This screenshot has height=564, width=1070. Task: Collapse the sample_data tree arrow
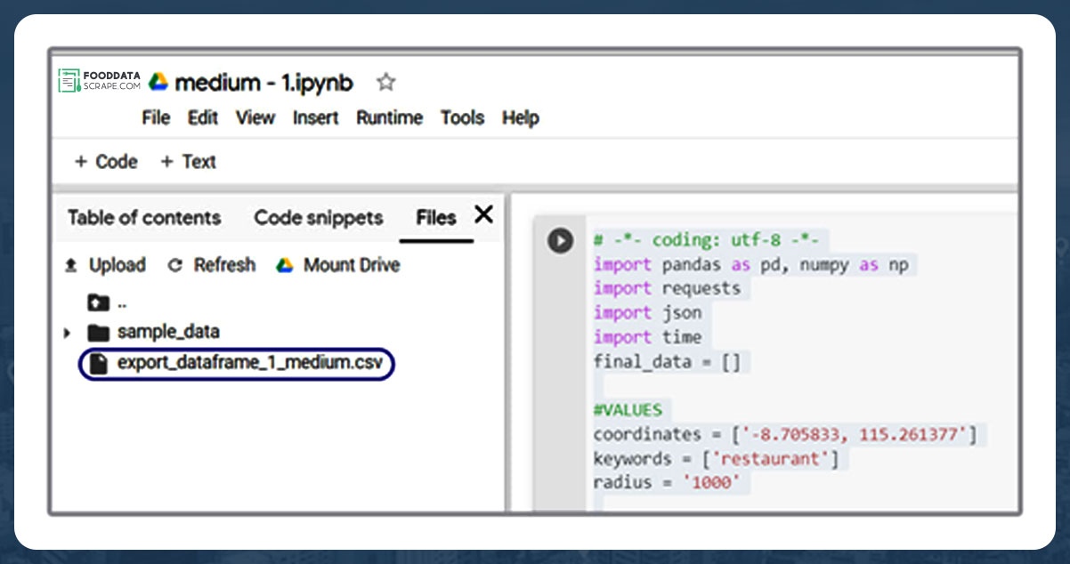tap(67, 332)
